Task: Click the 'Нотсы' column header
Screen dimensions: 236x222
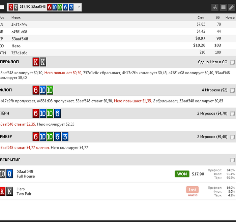Action: (x=230, y=18)
